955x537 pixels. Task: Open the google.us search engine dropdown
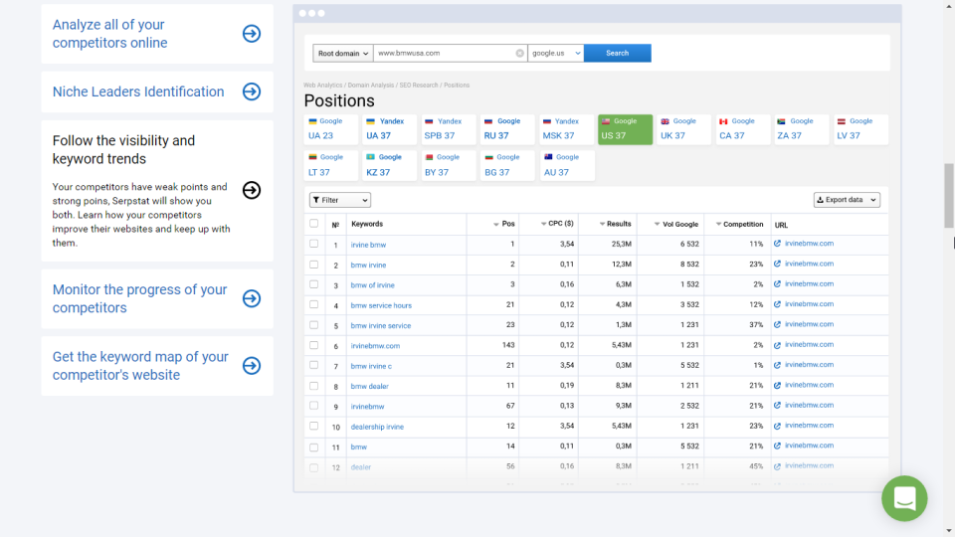[555, 53]
